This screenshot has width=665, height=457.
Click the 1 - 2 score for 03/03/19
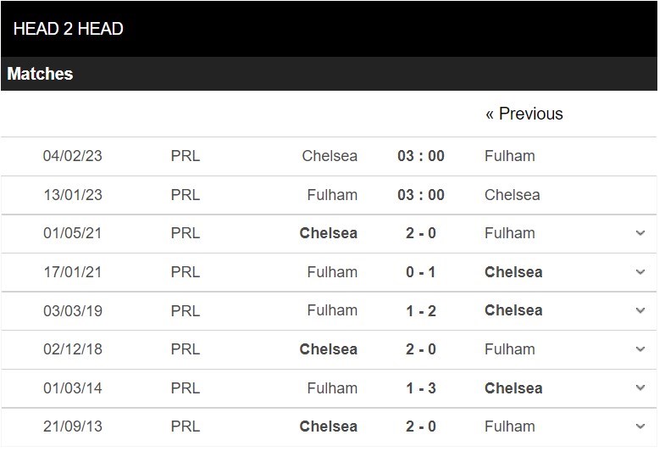point(421,310)
